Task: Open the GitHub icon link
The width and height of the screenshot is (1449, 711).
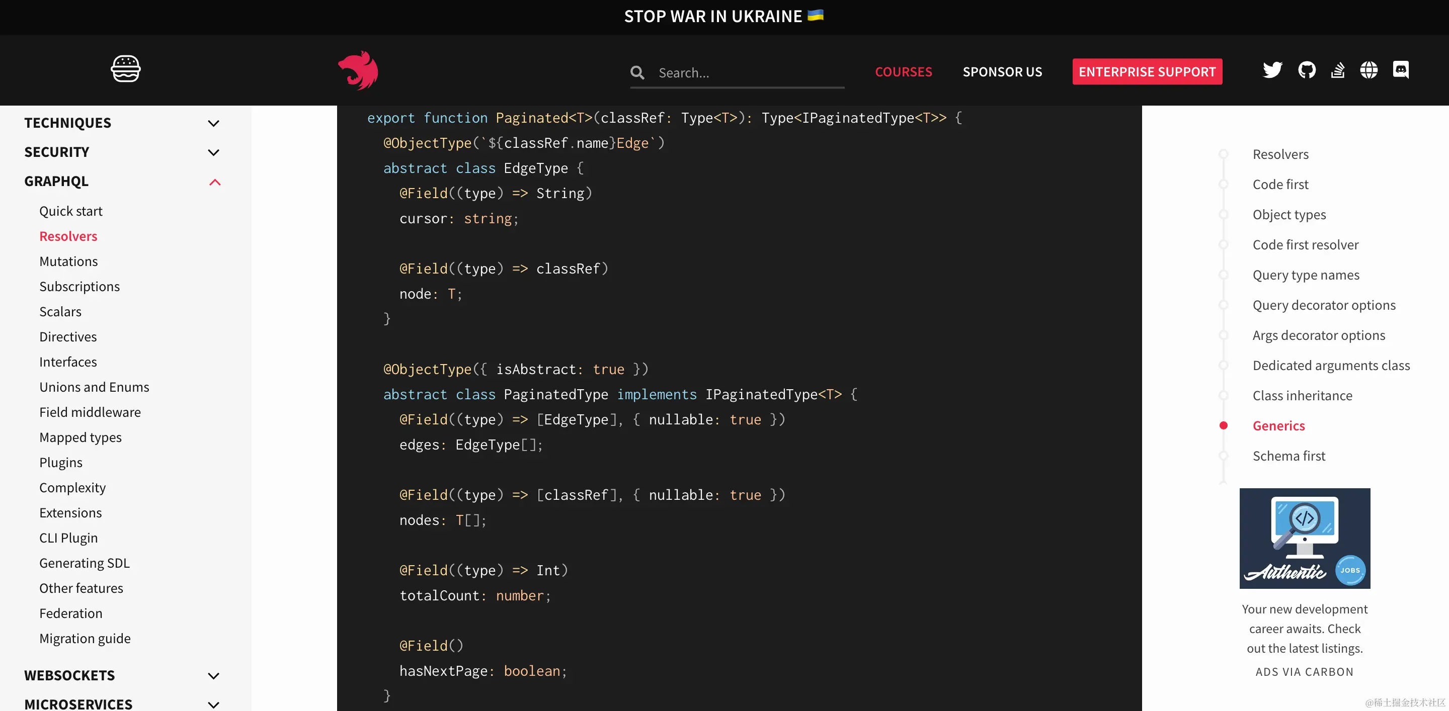Action: (1307, 70)
